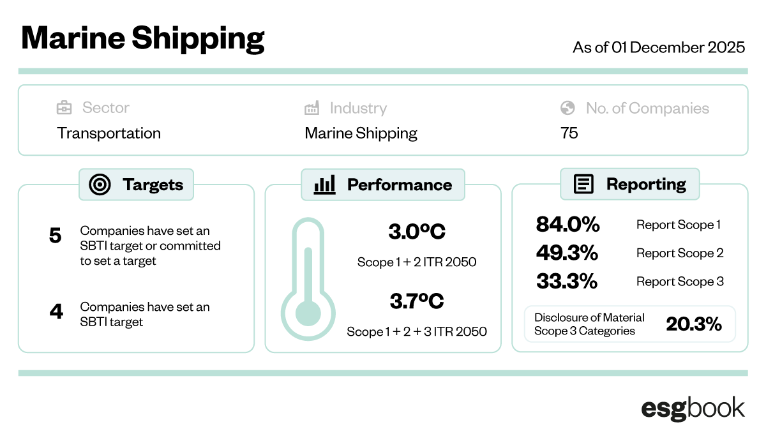Click the globe No. of Companies icon
This screenshot has width=766, height=443.
click(567, 108)
